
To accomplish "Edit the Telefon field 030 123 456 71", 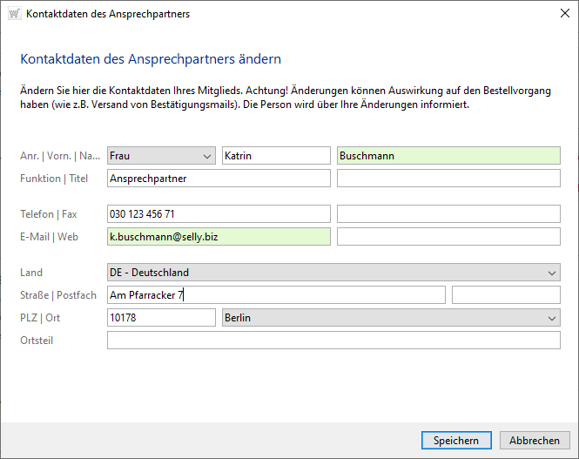I will point(219,213).
